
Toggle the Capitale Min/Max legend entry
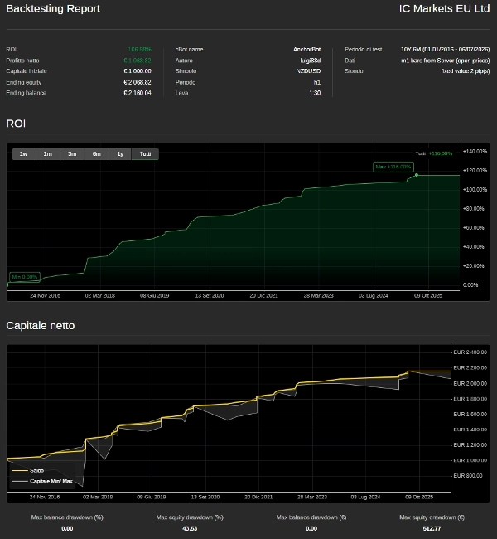(42, 481)
